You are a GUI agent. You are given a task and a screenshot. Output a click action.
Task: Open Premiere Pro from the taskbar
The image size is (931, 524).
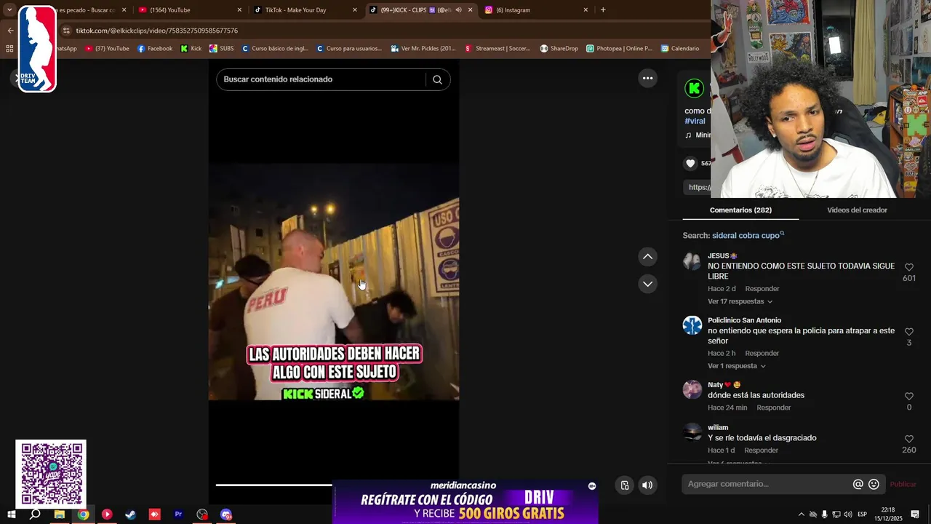(178, 515)
